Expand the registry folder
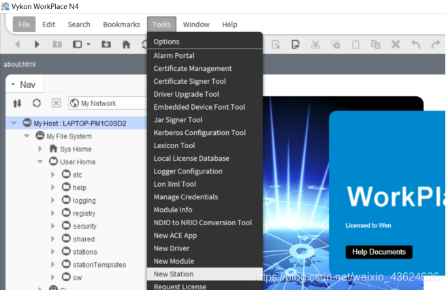Image resolution: width=446 pixels, height=290 pixels. pyautogui.click(x=53, y=213)
